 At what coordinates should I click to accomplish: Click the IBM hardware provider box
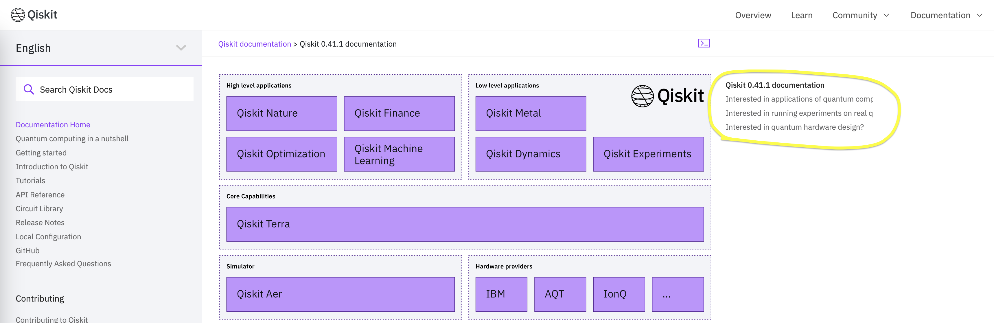501,294
